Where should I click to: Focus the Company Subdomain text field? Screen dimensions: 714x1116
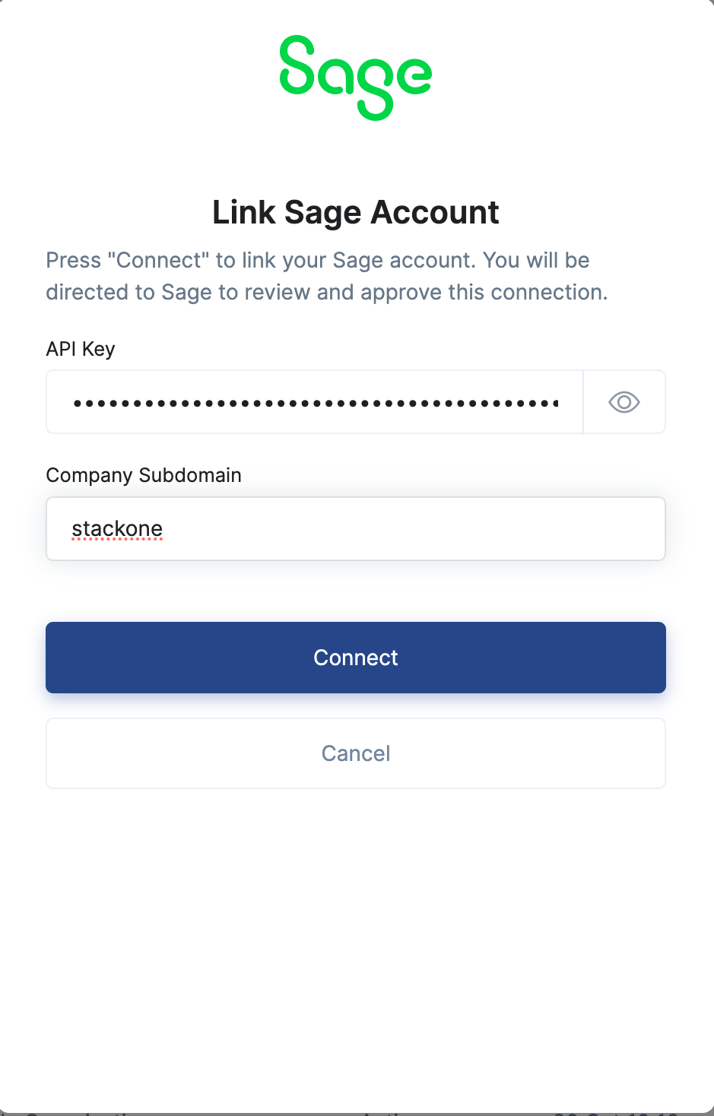[356, 528]
